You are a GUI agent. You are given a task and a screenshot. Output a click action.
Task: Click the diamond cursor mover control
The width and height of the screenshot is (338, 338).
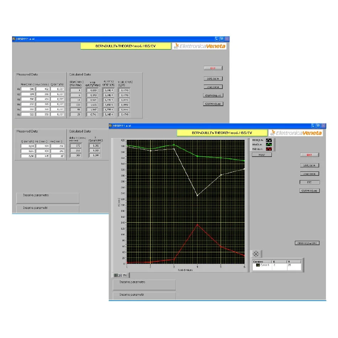(x=256, y=254)
